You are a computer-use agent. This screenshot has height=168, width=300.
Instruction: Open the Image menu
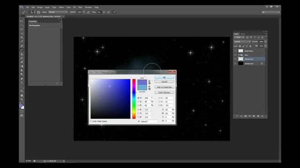click(x=40, y=7)
